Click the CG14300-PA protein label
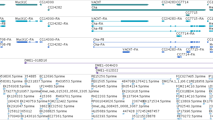Screen dimensions: 213x120 pyautogui.click(x=50, y=39)
